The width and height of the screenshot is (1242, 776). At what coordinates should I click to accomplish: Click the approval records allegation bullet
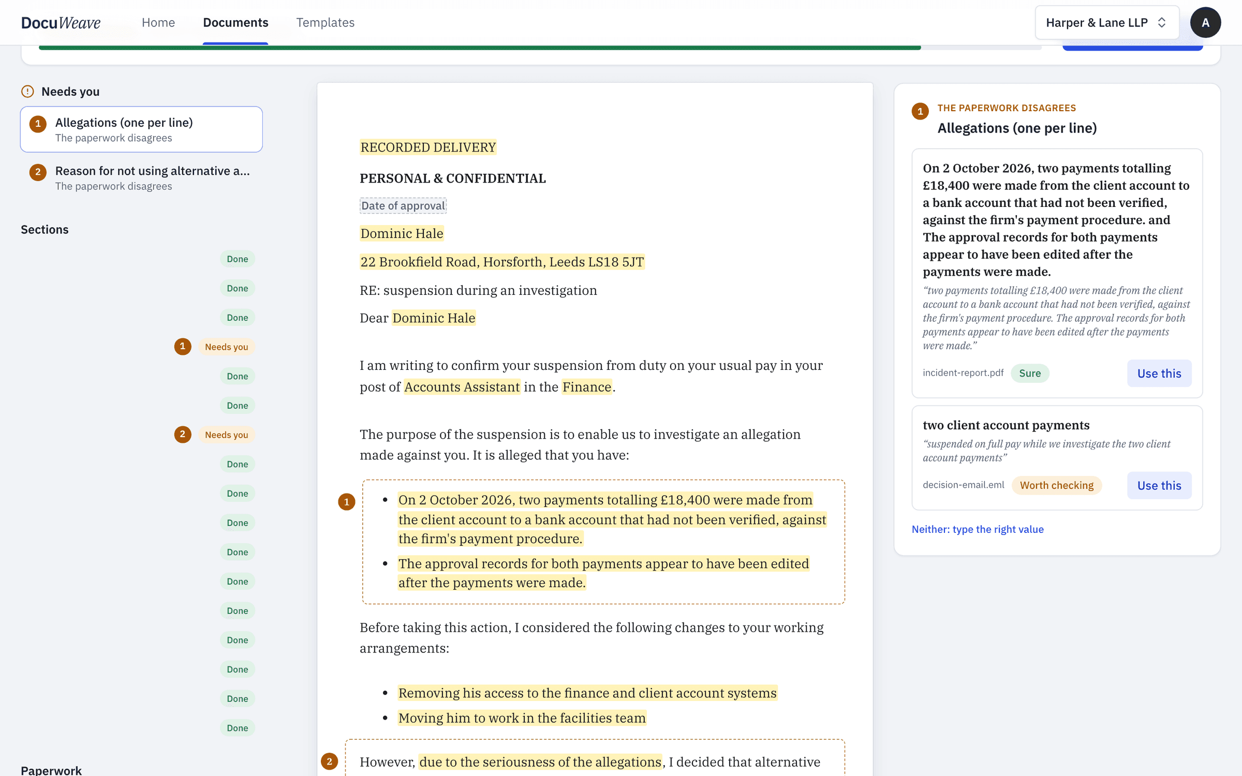603,573
